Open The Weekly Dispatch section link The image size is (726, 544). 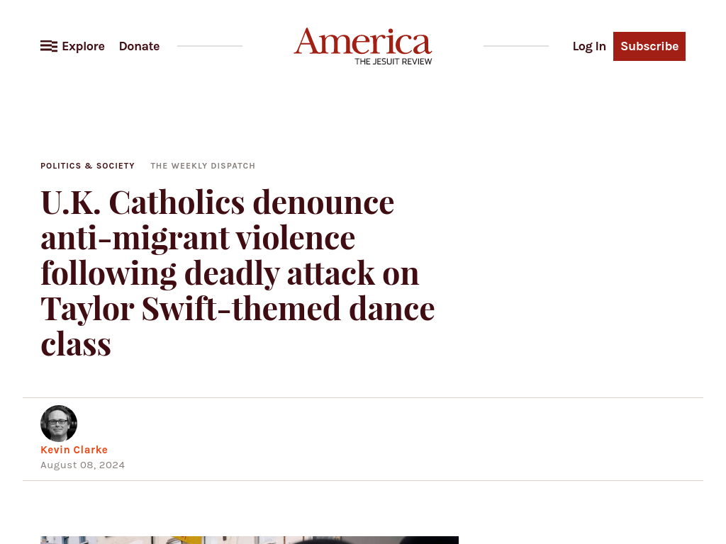point(203,166)
